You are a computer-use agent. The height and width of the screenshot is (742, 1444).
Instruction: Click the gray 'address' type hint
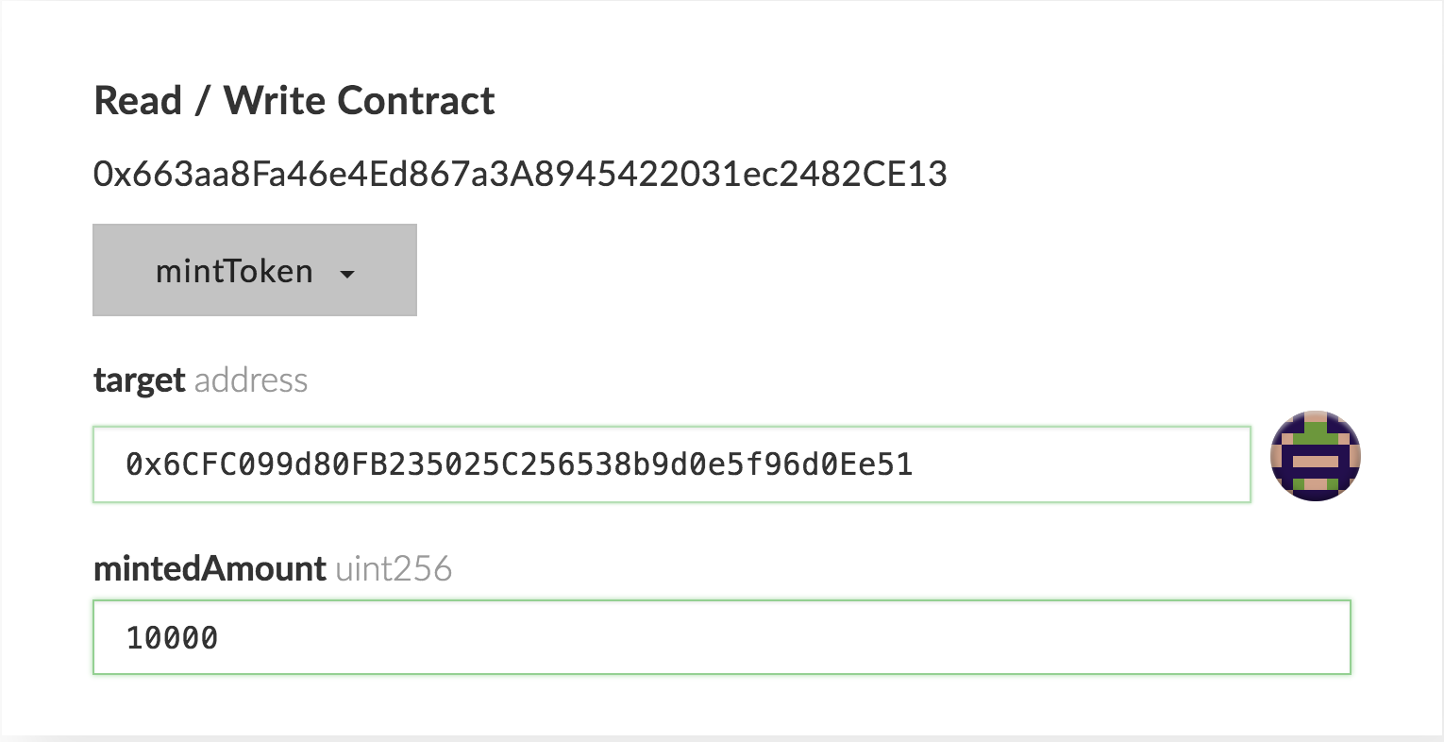251,380
